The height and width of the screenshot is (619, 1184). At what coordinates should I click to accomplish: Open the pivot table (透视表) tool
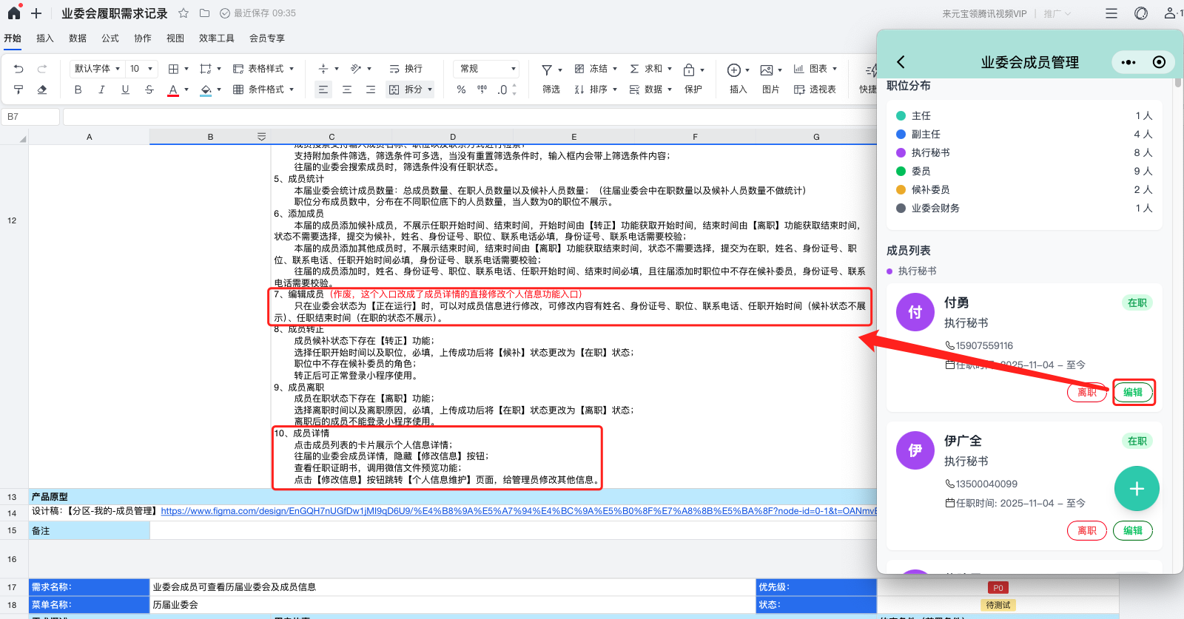click(815, 89)
